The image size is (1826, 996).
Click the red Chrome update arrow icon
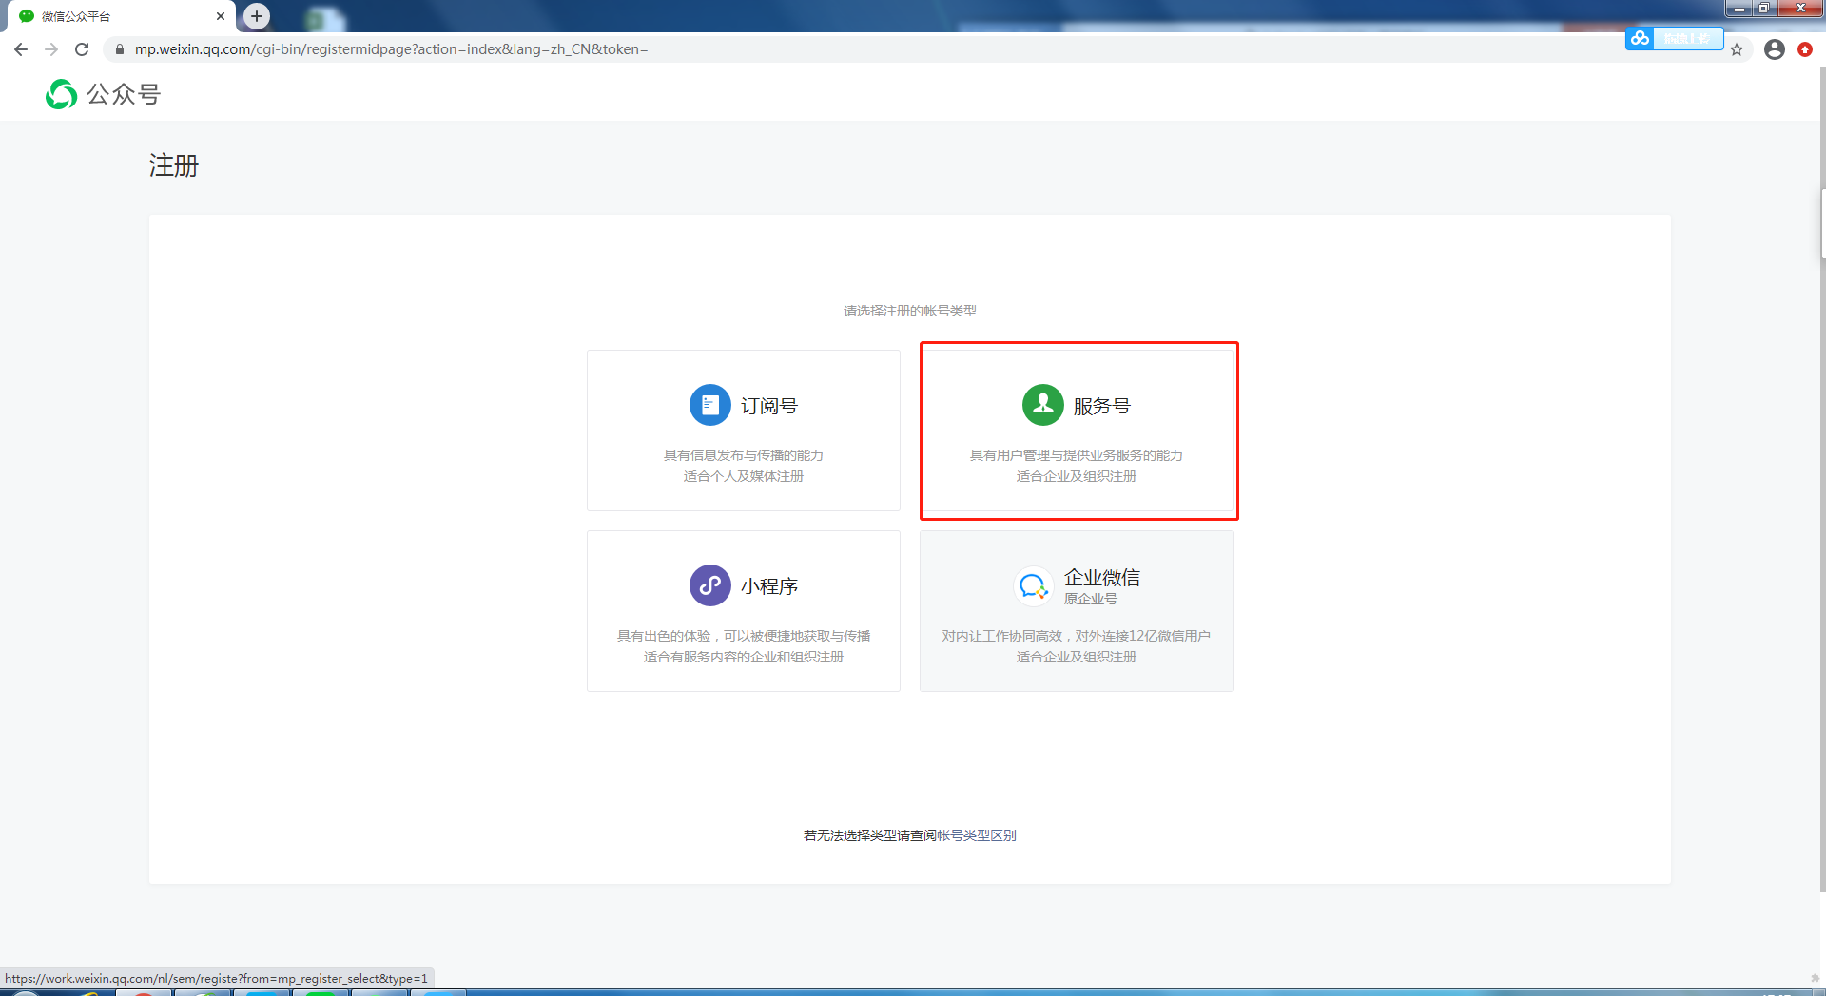click(1805, 49)
